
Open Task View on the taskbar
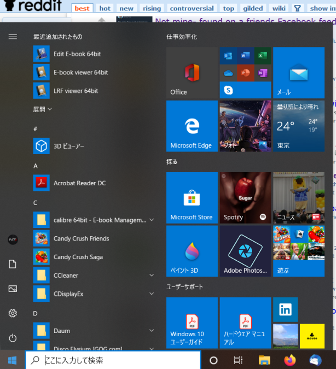(238, 360)
